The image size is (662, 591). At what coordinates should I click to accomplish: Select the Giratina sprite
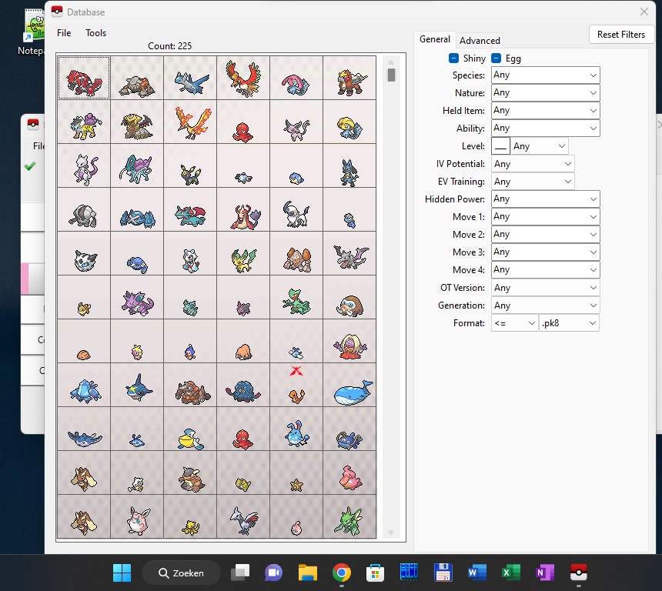click(137, 122)
